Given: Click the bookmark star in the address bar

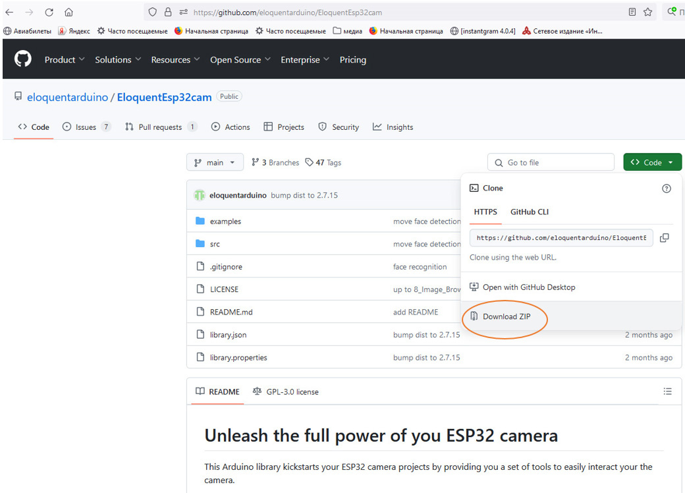Looking at the screenshot, I should click(x=647, y=11).
